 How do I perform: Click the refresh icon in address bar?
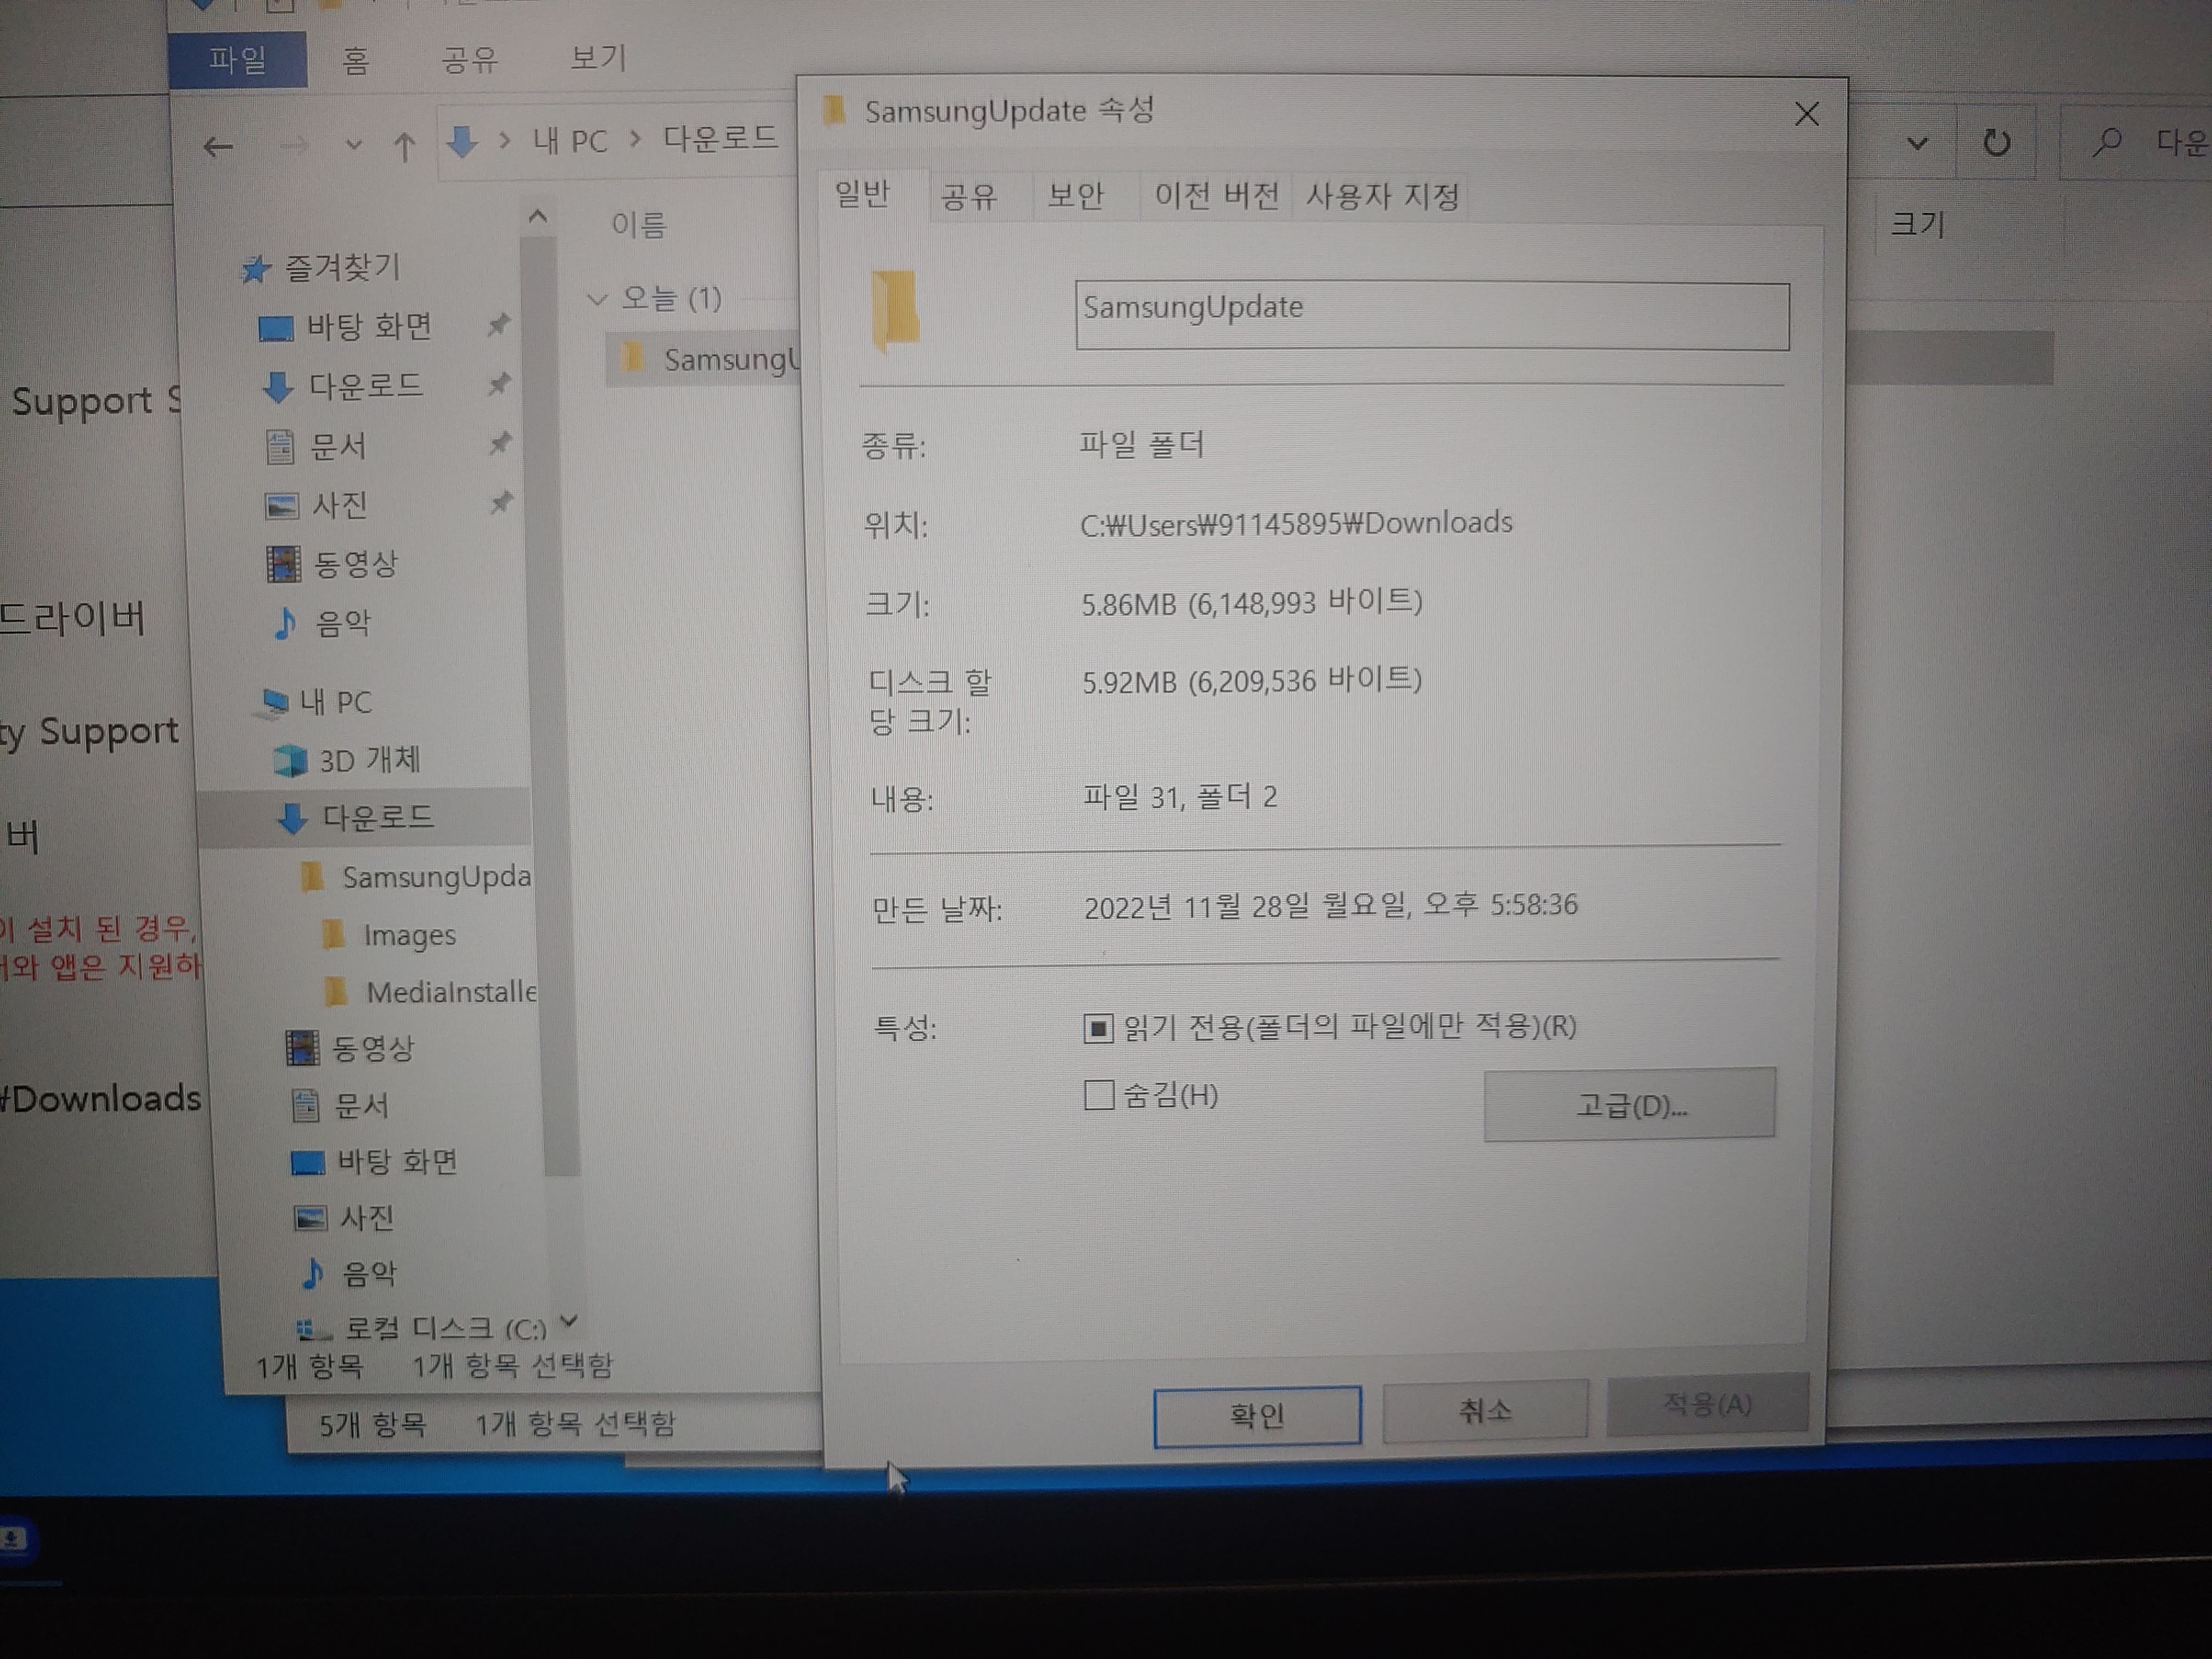[1996, 143]
